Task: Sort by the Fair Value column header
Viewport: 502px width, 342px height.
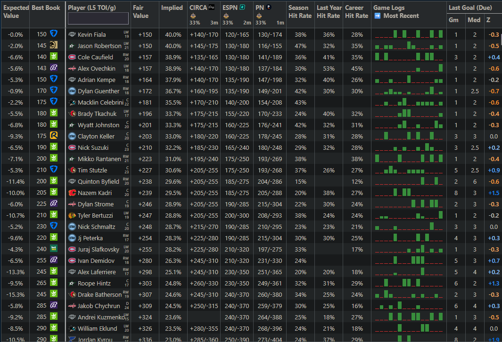Action: pyautogui.click(x=140, y=12)
